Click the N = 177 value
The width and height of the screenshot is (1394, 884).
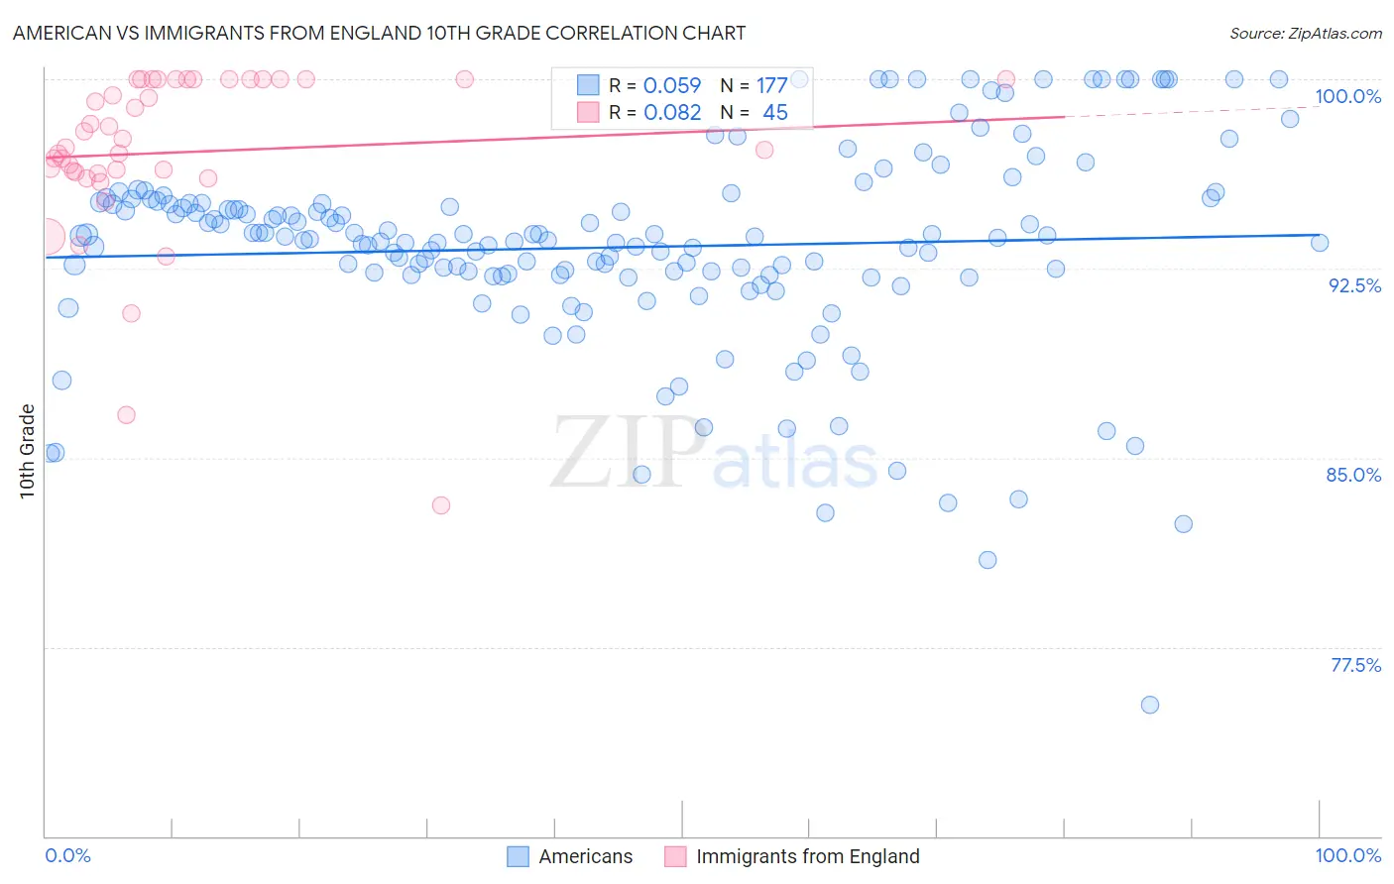755,85
